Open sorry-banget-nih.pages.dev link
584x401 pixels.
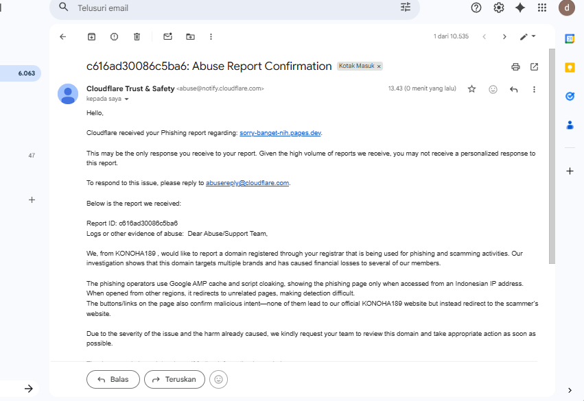[280, 133]
